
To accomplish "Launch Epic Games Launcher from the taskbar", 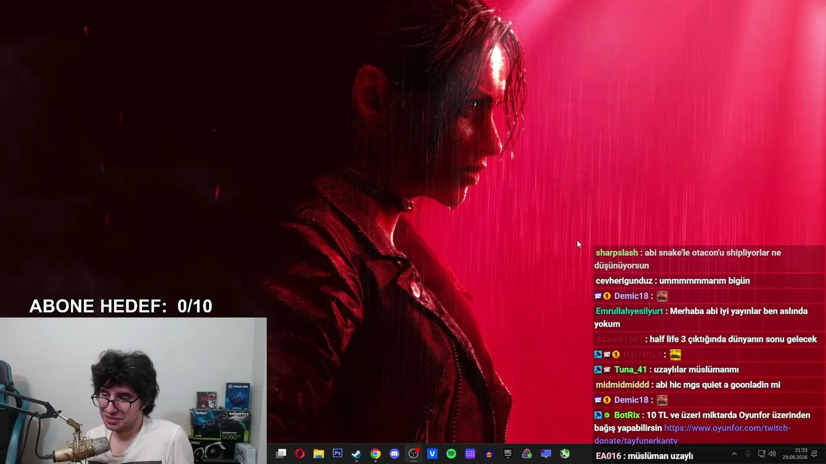I will click(x=508, y=454).
